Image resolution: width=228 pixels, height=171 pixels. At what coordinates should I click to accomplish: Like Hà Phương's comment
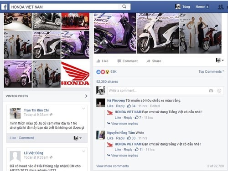110,106
